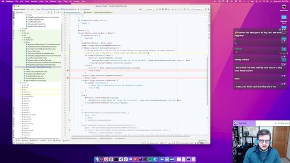
Task: Open the tasks dropdown beside the search icon
Action: pyautogui.click(x=197, y=9)
